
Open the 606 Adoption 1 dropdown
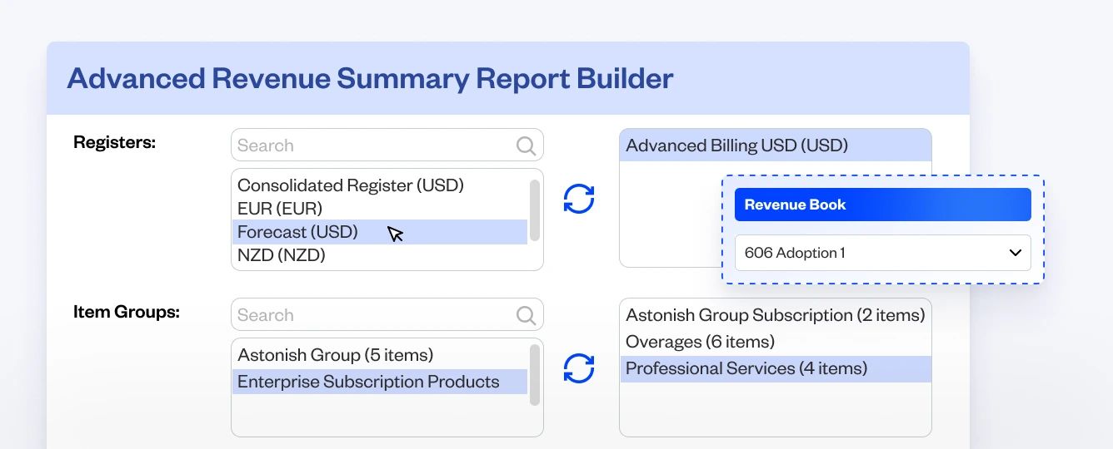pos(882,253)
